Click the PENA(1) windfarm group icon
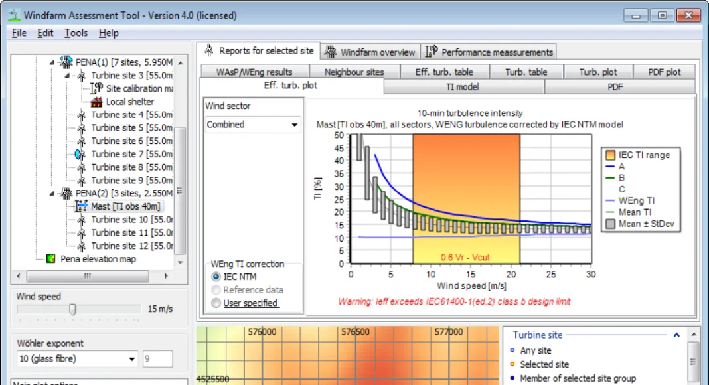The width and height of the screenshot is (709, 385). pos(66,62)
